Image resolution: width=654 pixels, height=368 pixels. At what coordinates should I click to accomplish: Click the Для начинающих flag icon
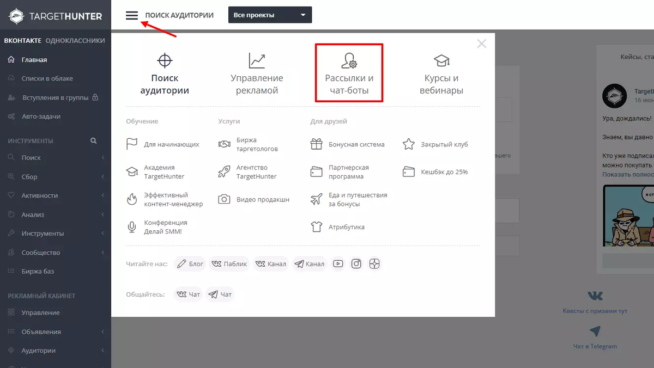pos(132,144)
